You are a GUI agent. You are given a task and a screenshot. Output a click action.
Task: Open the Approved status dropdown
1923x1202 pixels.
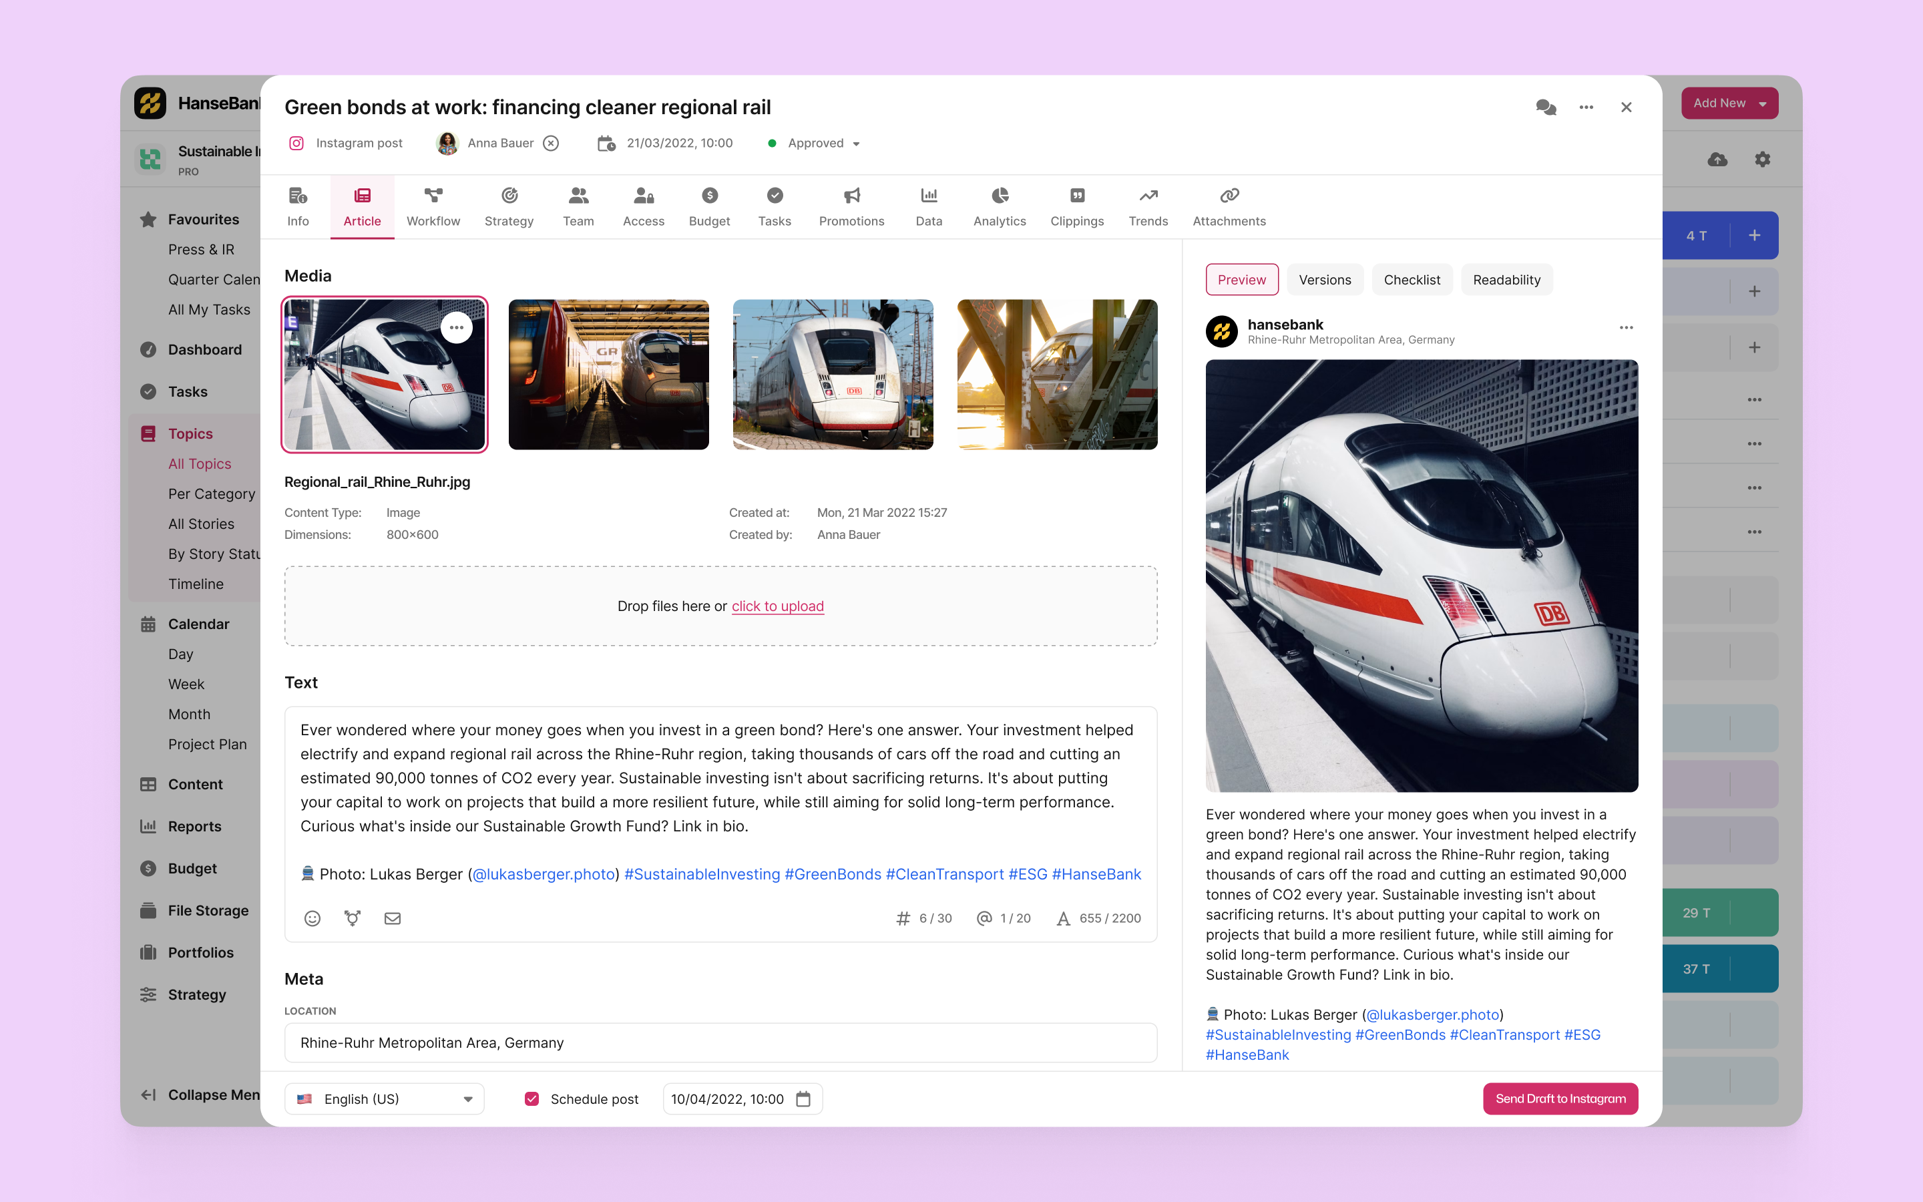tap(815, 143)
